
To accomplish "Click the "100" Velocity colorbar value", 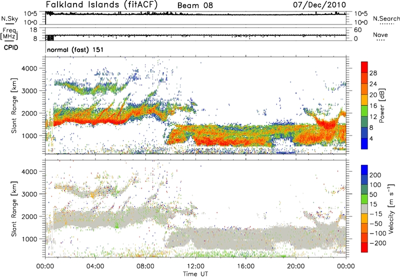I will [375, 184].
